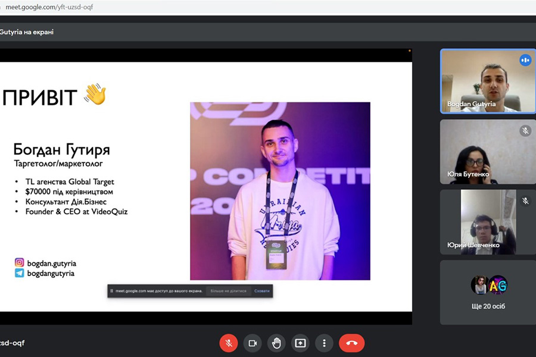Click the meet.google.com address bar URL
536x357 pixels.
(49, 7)
